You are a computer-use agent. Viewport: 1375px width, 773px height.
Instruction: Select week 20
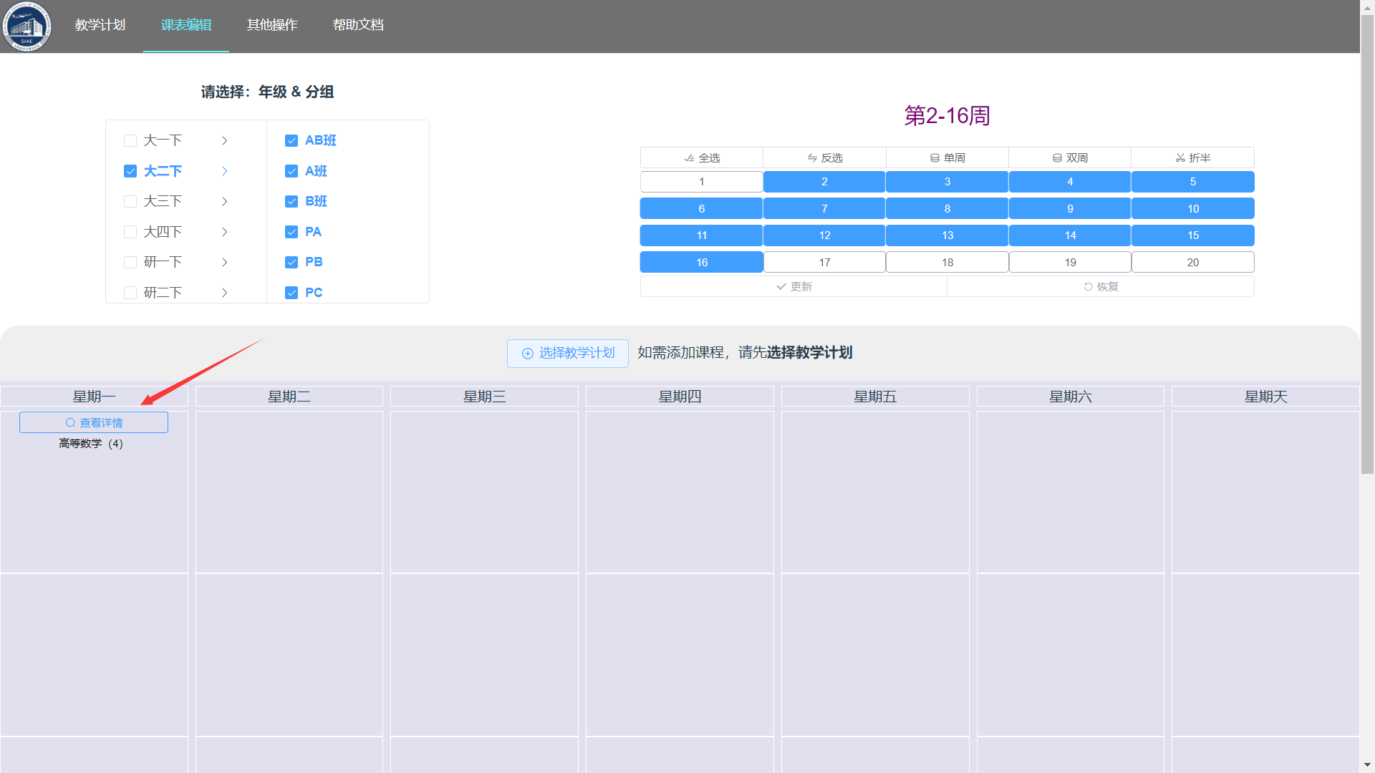point(1193,262)
